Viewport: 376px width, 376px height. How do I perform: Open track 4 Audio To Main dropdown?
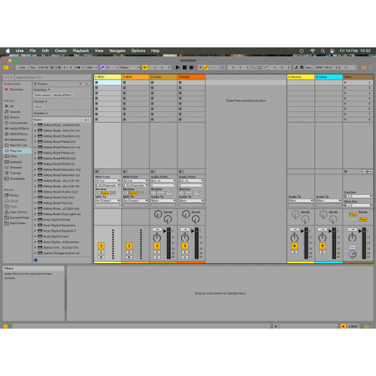click(191, 201)
